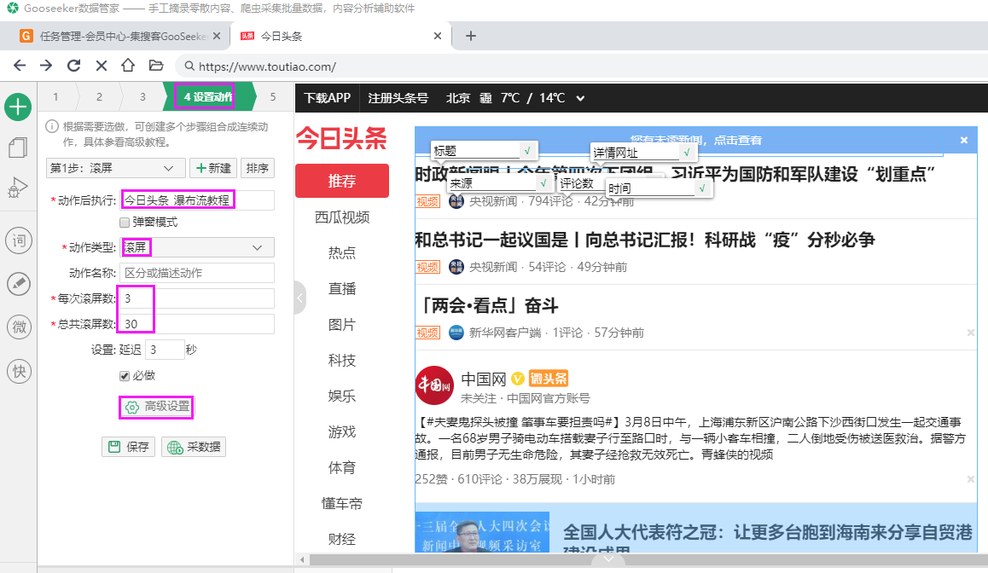
Task: Click the info icon above the hint text
Action: click(52, 126)
